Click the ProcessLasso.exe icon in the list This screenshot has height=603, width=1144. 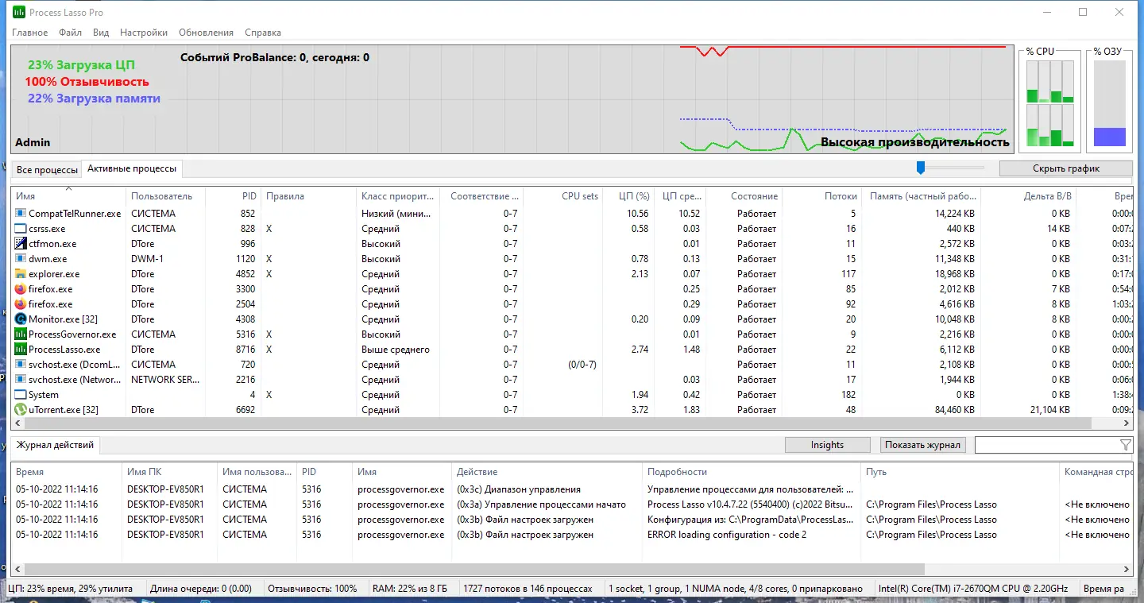pos(21,350)
